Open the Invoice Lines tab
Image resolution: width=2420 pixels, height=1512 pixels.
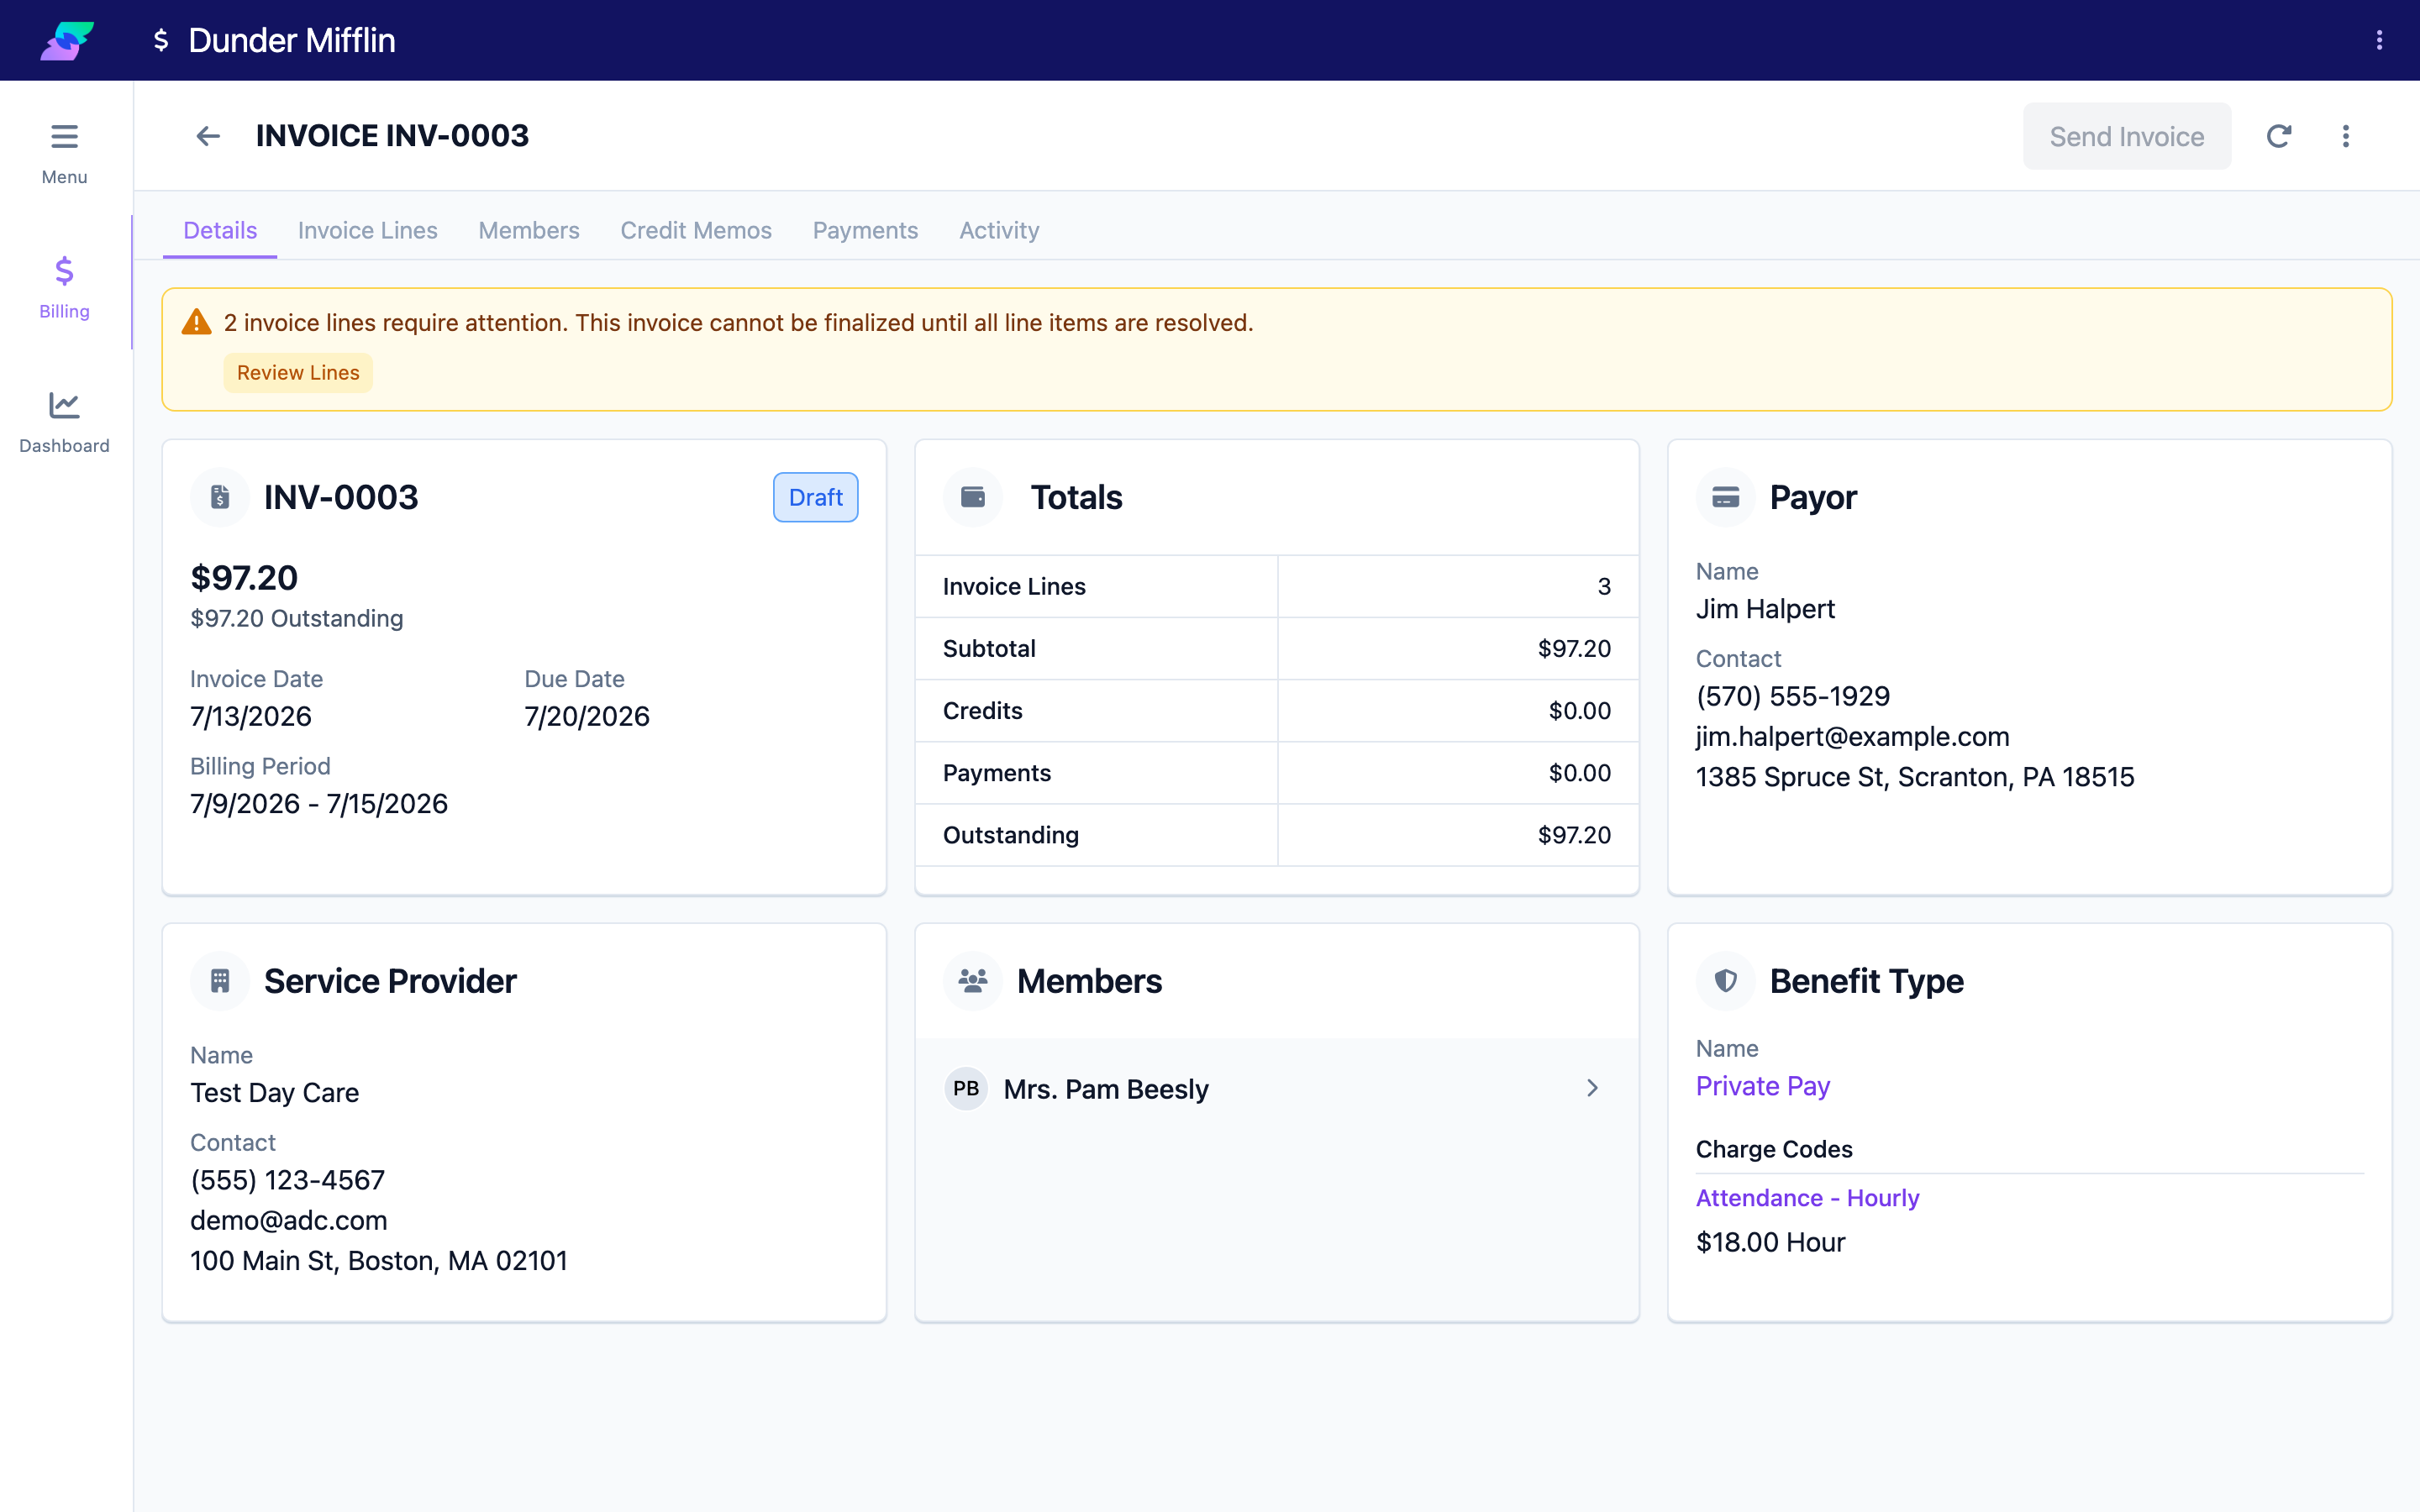point(368,230)
